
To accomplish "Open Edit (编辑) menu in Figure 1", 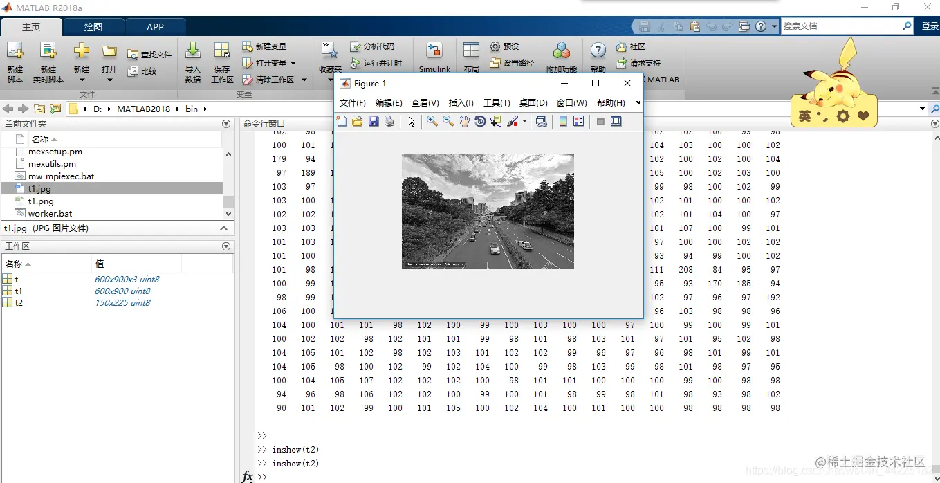I will coord(389,103).
